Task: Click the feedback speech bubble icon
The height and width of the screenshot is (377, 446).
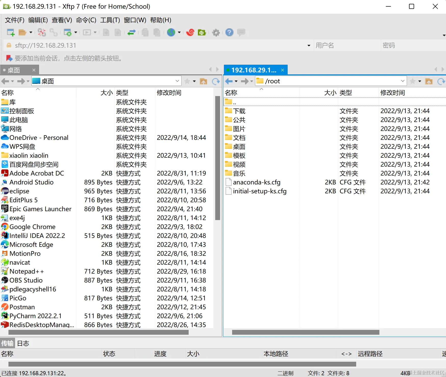Action: click(241, 32)
